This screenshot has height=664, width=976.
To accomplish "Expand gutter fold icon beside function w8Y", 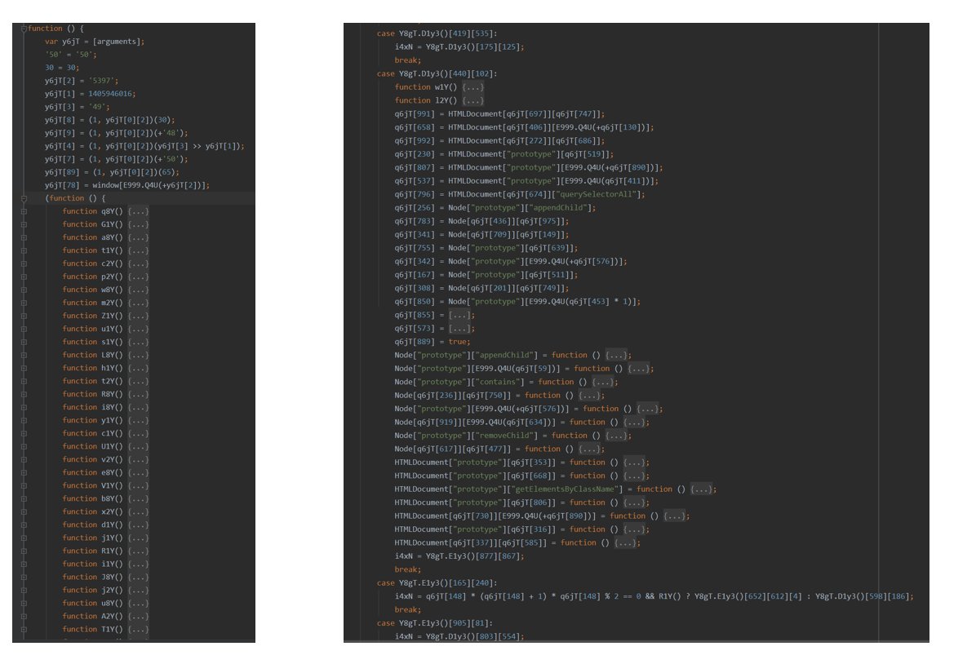I will click(24, 290).
